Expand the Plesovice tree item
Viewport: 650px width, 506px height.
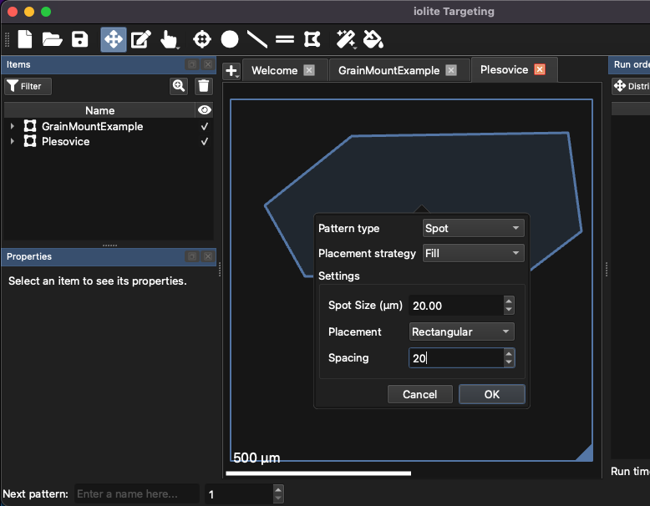coord(12,142)
